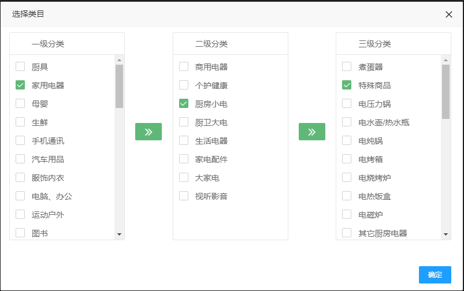Screen dimensions: 464x291
Task: Select the 手机通讯 checkbox
Action: (20, 140)
